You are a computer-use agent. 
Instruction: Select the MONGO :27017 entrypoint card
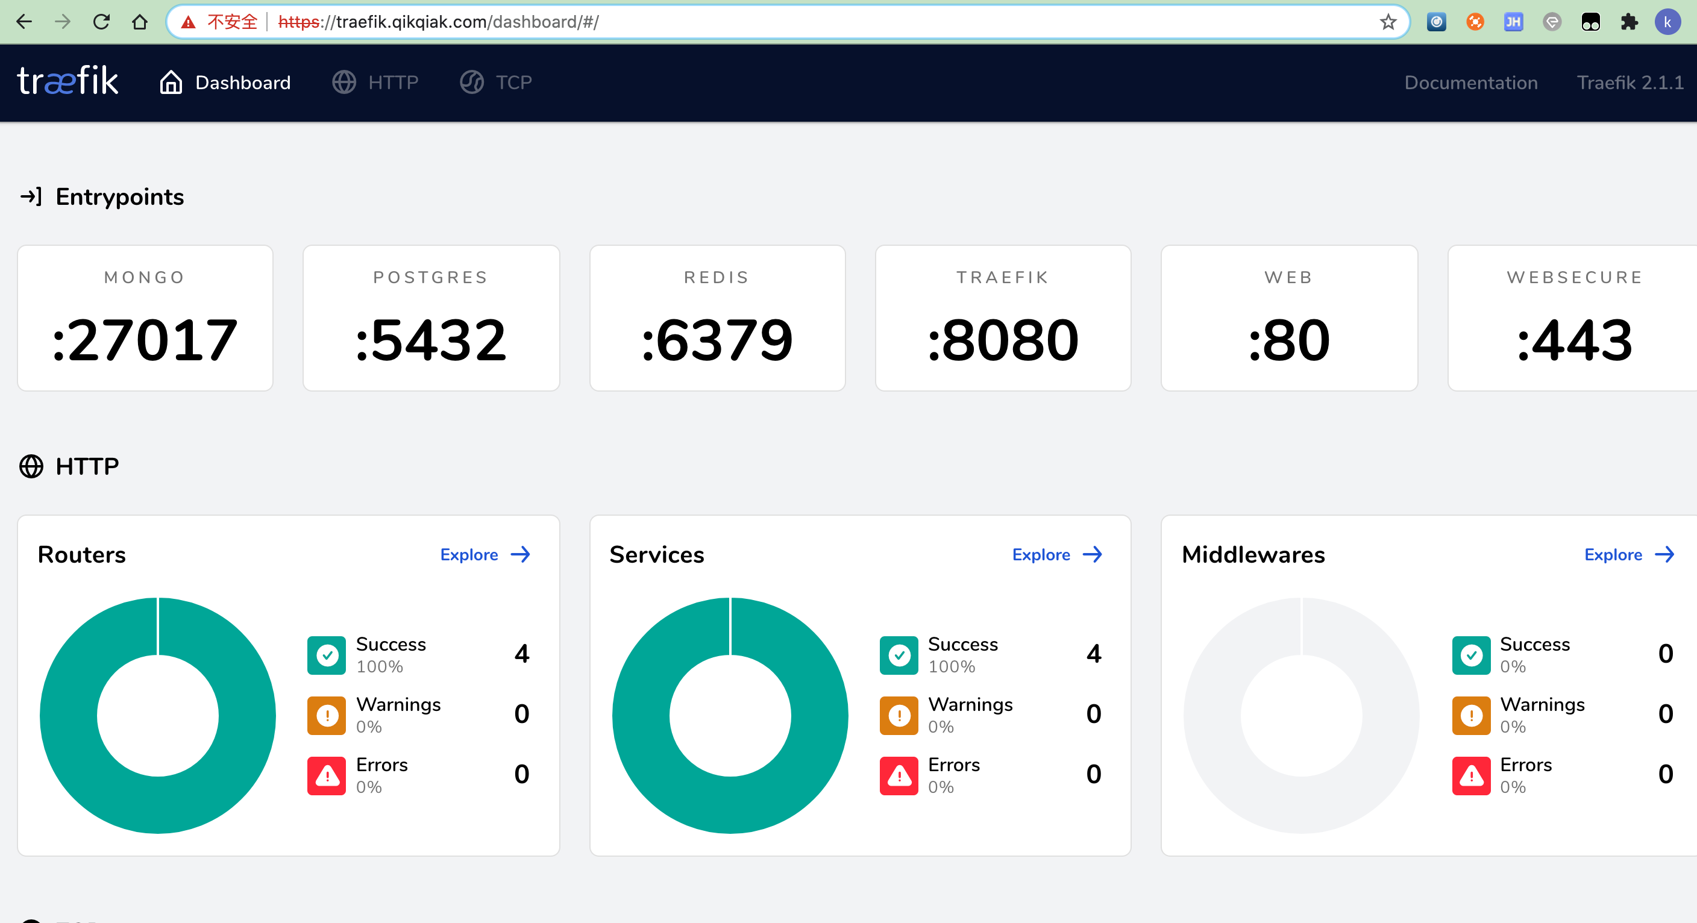pos(145,318)
